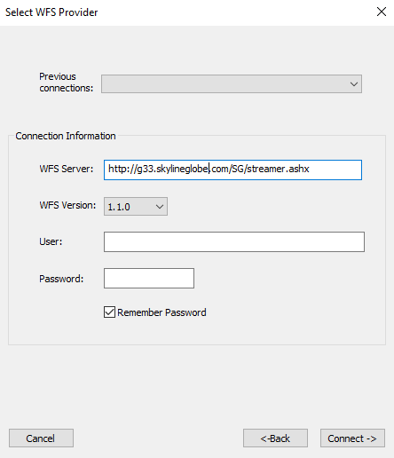This screenshot has height=458, width=394.
Task: Focus the Password input box
Action: point(149,279)
